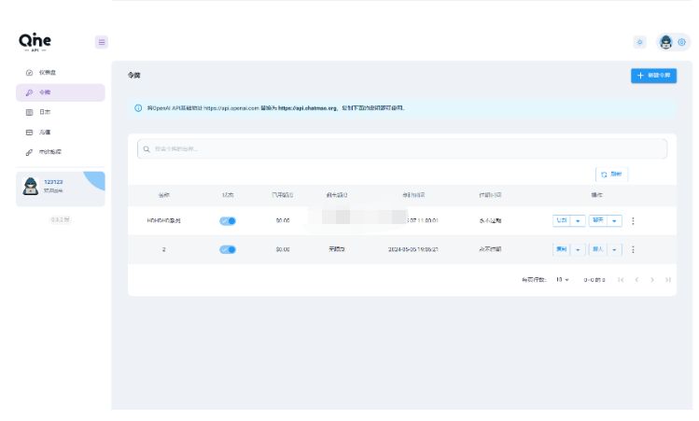Click the token name search field
Screen dimensions: 699x421
pyautogui.click(x=401, y=149)
